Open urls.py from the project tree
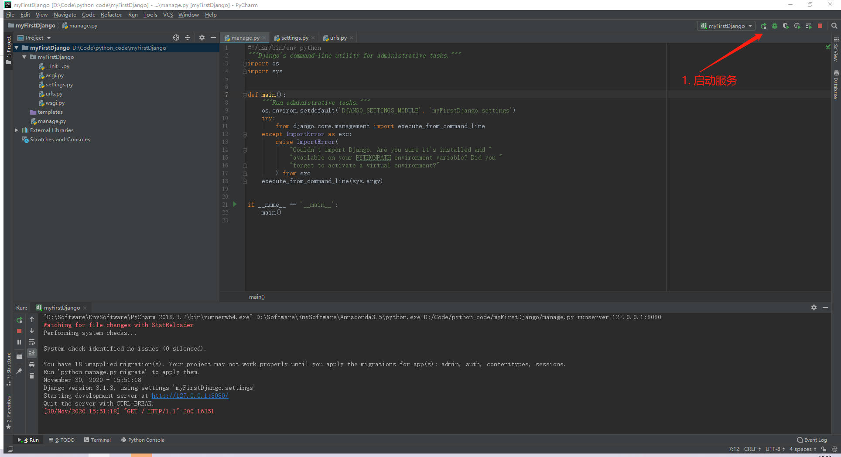Viewport: 841px width, 457px height. coord(51,94)
